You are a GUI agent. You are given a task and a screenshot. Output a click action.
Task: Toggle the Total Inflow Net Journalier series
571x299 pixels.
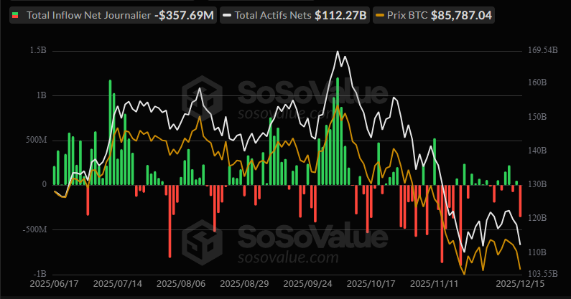click(113, 15)
